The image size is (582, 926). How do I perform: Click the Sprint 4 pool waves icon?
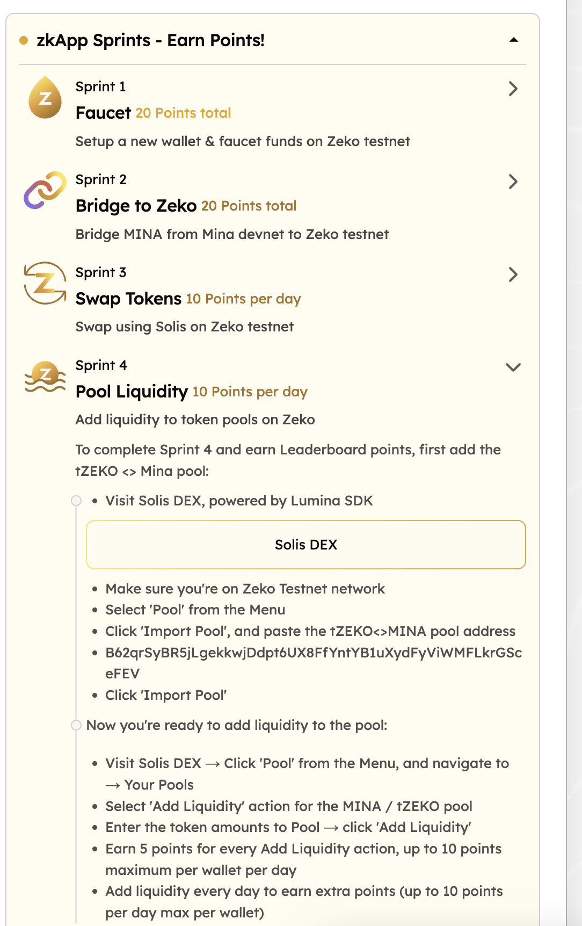45,377
